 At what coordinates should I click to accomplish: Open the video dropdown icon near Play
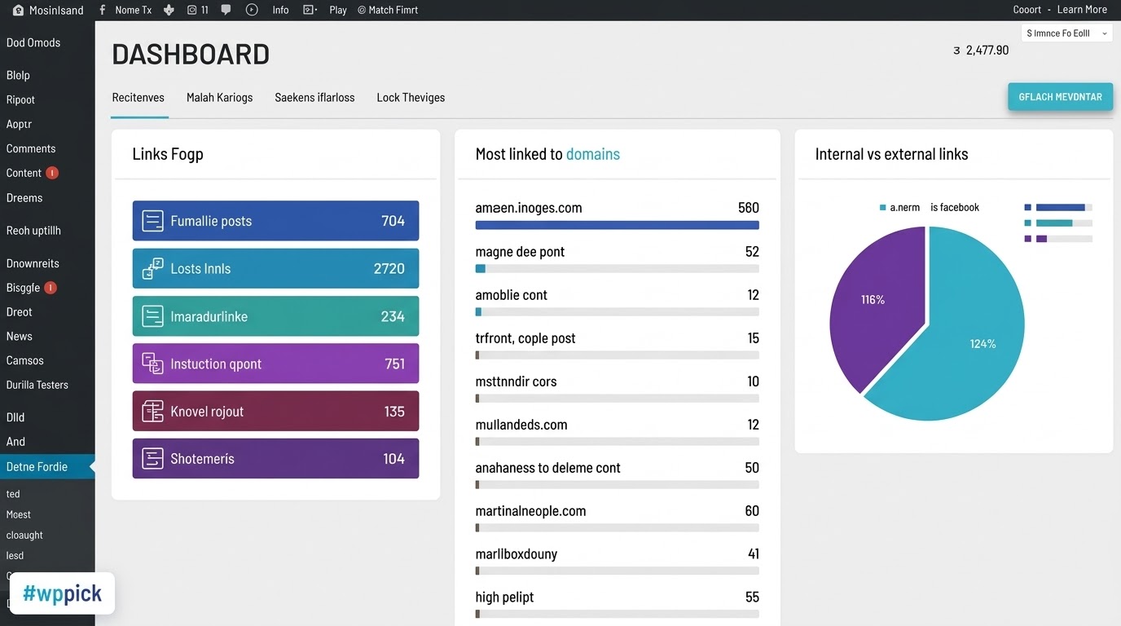(310, 10)
